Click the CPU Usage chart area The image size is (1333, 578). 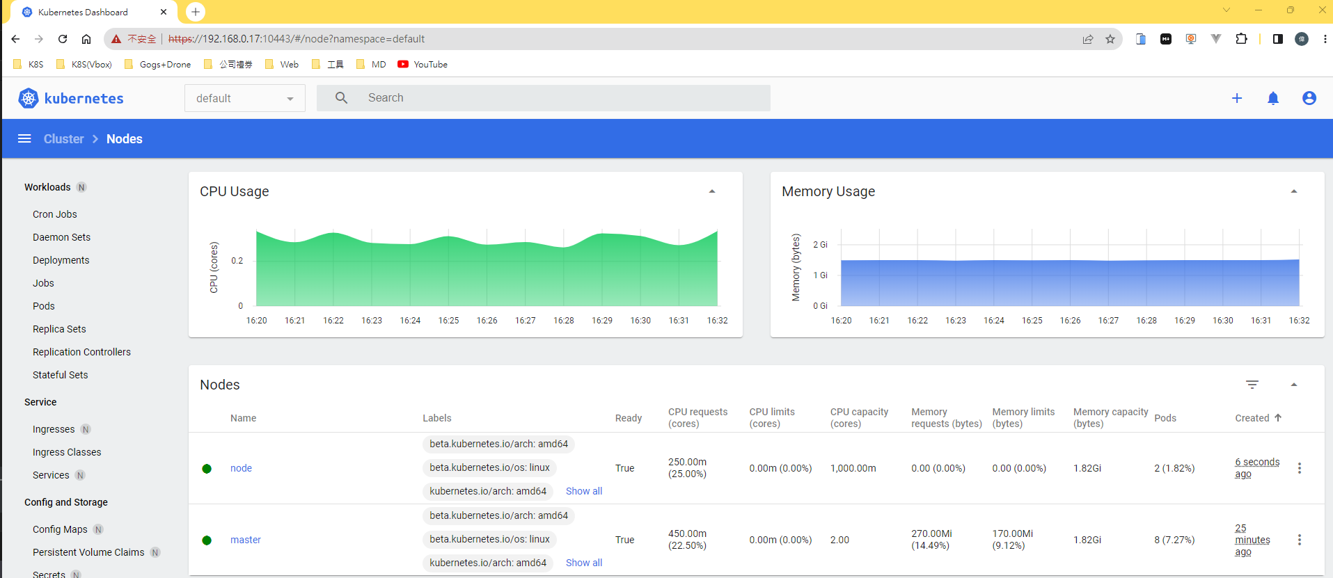tap(487, 269)
